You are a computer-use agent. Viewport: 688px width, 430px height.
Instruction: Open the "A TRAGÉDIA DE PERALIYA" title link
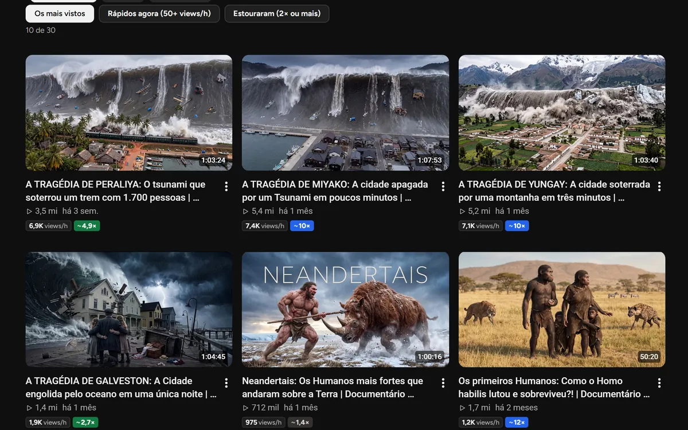(116, 191)
